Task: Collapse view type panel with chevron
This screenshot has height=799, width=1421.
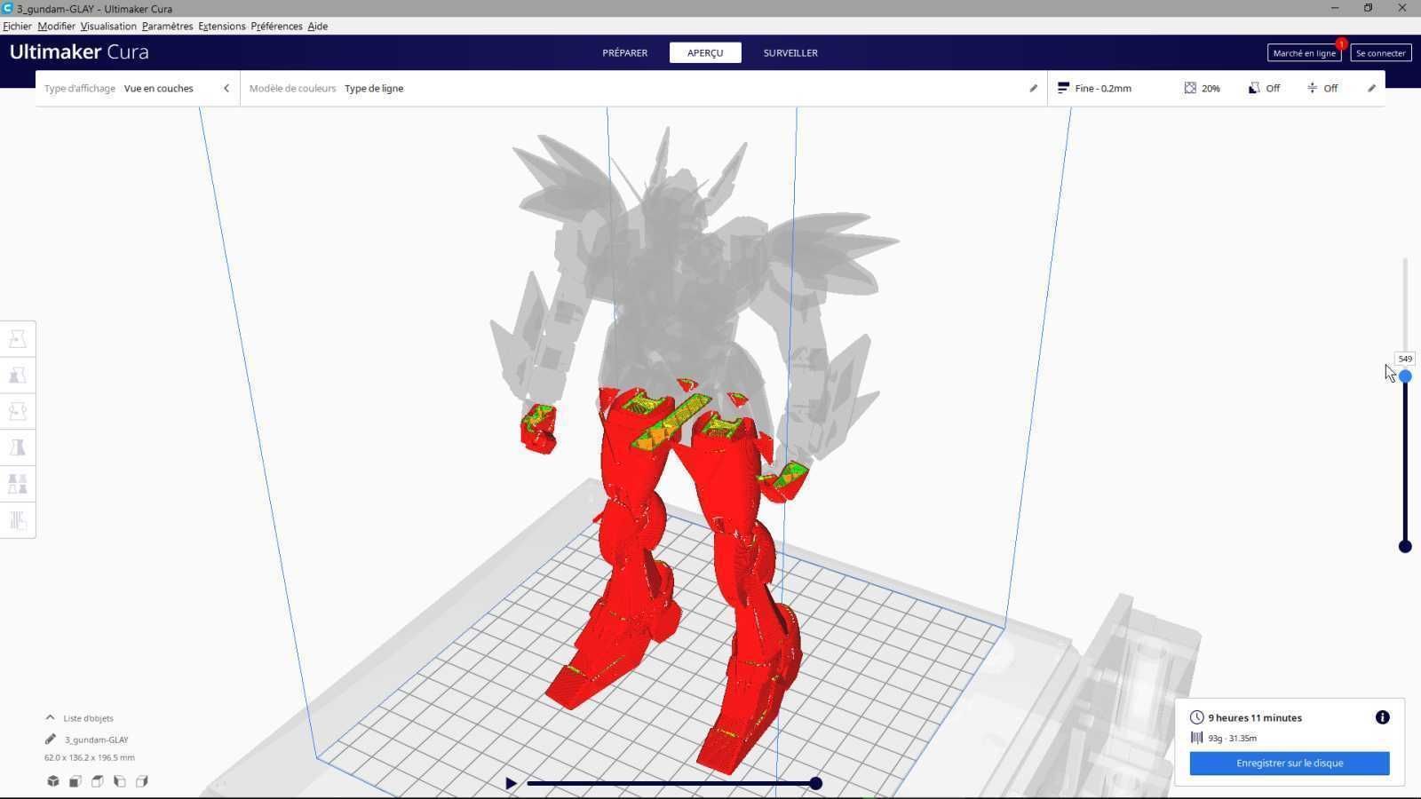Action: tap(226, 88)
